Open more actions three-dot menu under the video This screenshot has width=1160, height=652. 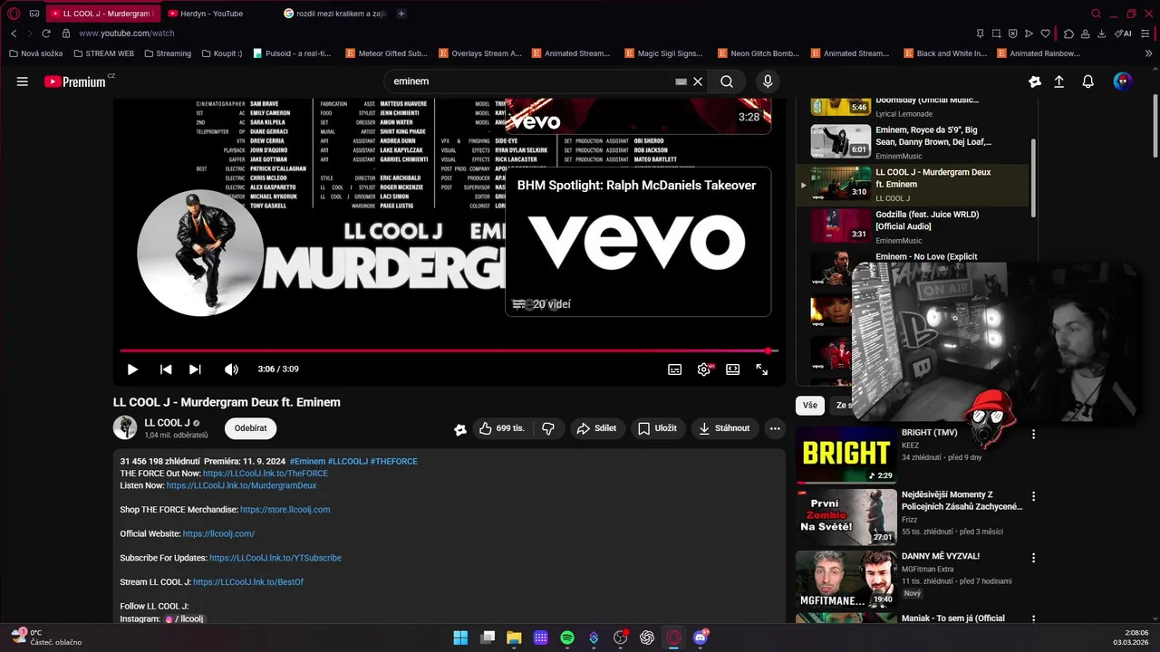click(x=775, y=428)
